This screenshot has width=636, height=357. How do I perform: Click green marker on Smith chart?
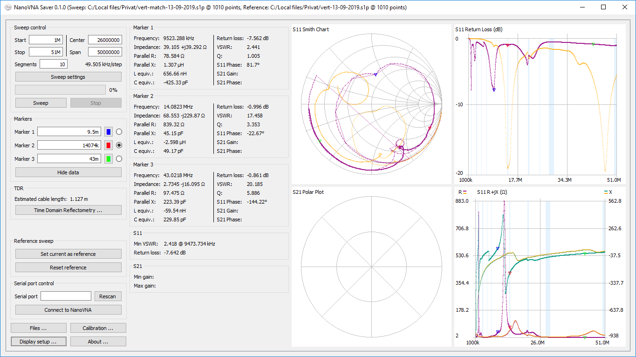pos(320,141)
